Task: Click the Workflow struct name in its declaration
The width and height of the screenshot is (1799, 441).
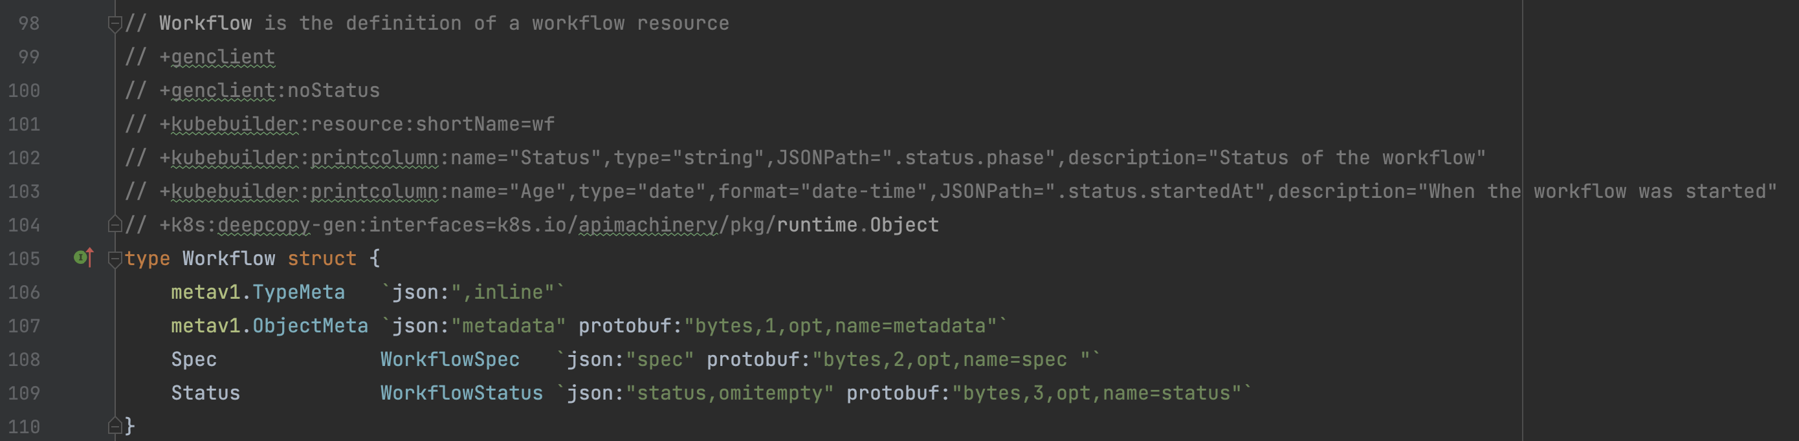Action: tap(228, 259)
